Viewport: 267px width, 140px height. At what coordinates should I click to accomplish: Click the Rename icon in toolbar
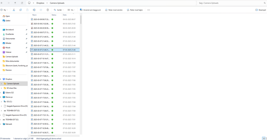point(34,10)
